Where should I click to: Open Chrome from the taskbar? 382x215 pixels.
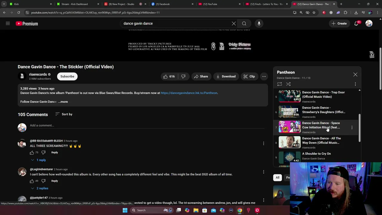click(x=240, y=210)
